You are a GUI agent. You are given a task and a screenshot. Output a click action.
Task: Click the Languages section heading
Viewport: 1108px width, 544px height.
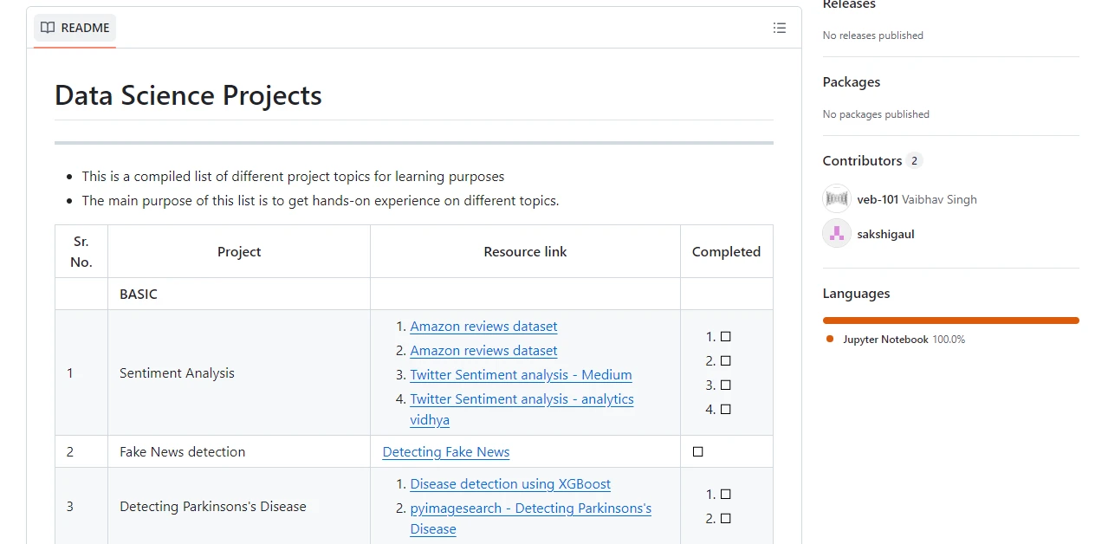856,294
